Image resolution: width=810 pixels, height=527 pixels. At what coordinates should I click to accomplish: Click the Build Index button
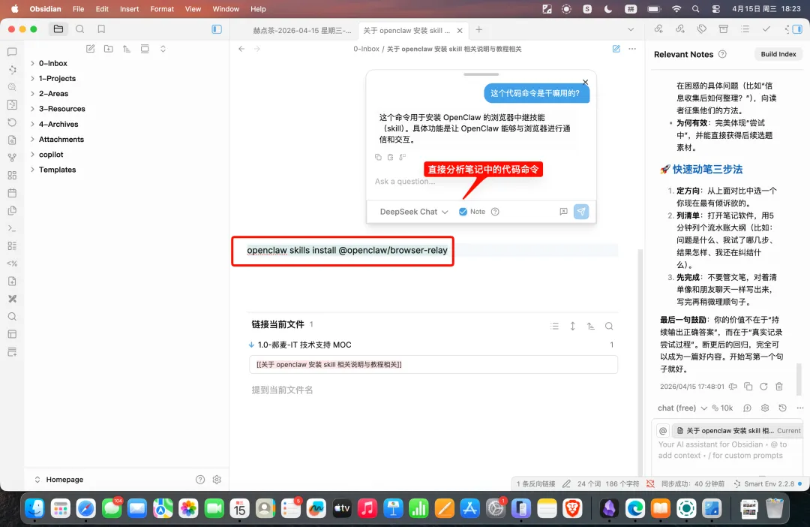pos(778,54)
